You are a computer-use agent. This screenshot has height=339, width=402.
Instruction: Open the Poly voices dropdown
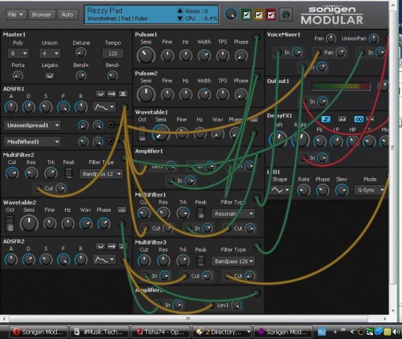point(18,54)
